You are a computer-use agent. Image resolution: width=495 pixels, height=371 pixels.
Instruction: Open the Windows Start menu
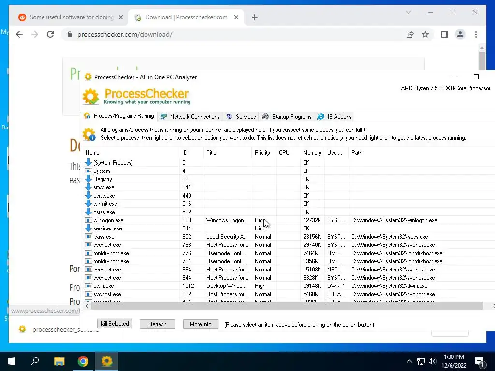(x=12, y=361)
